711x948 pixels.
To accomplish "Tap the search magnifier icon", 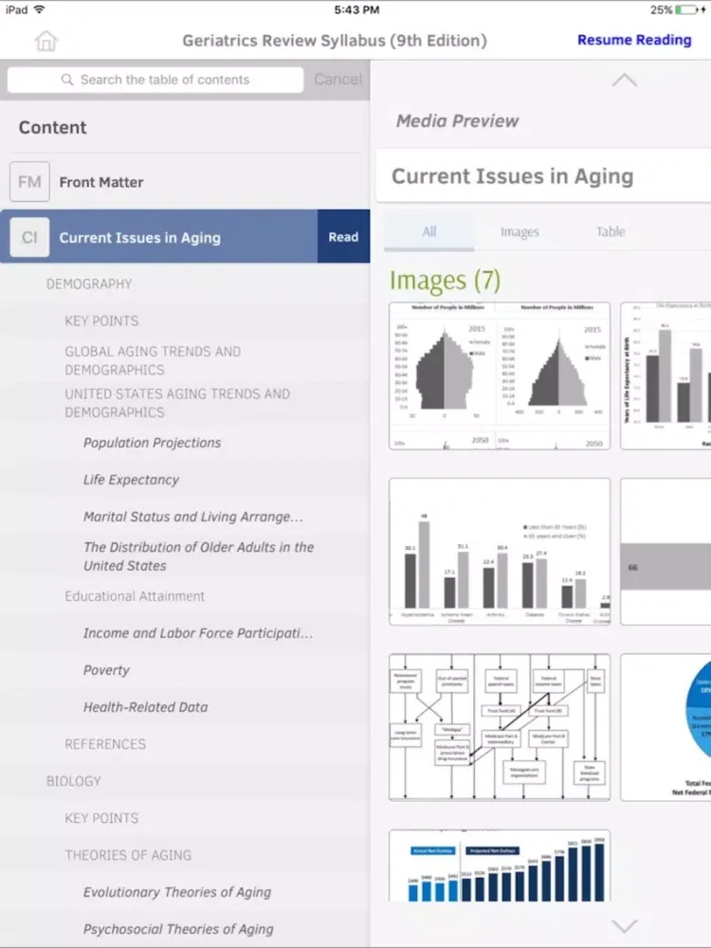I will (x=67, y=80).
